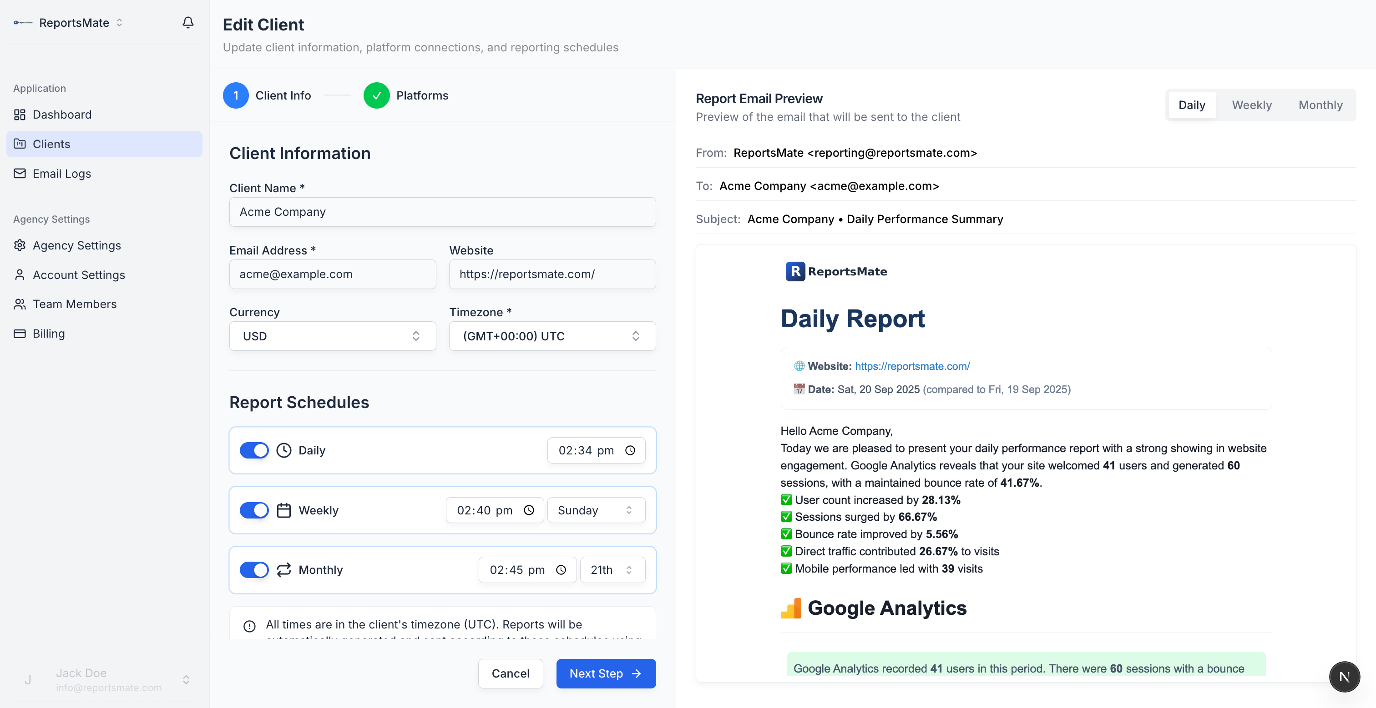1376x708 pixels.
Task: Change the weekly report day from Sunday
Action: [596, 510]
